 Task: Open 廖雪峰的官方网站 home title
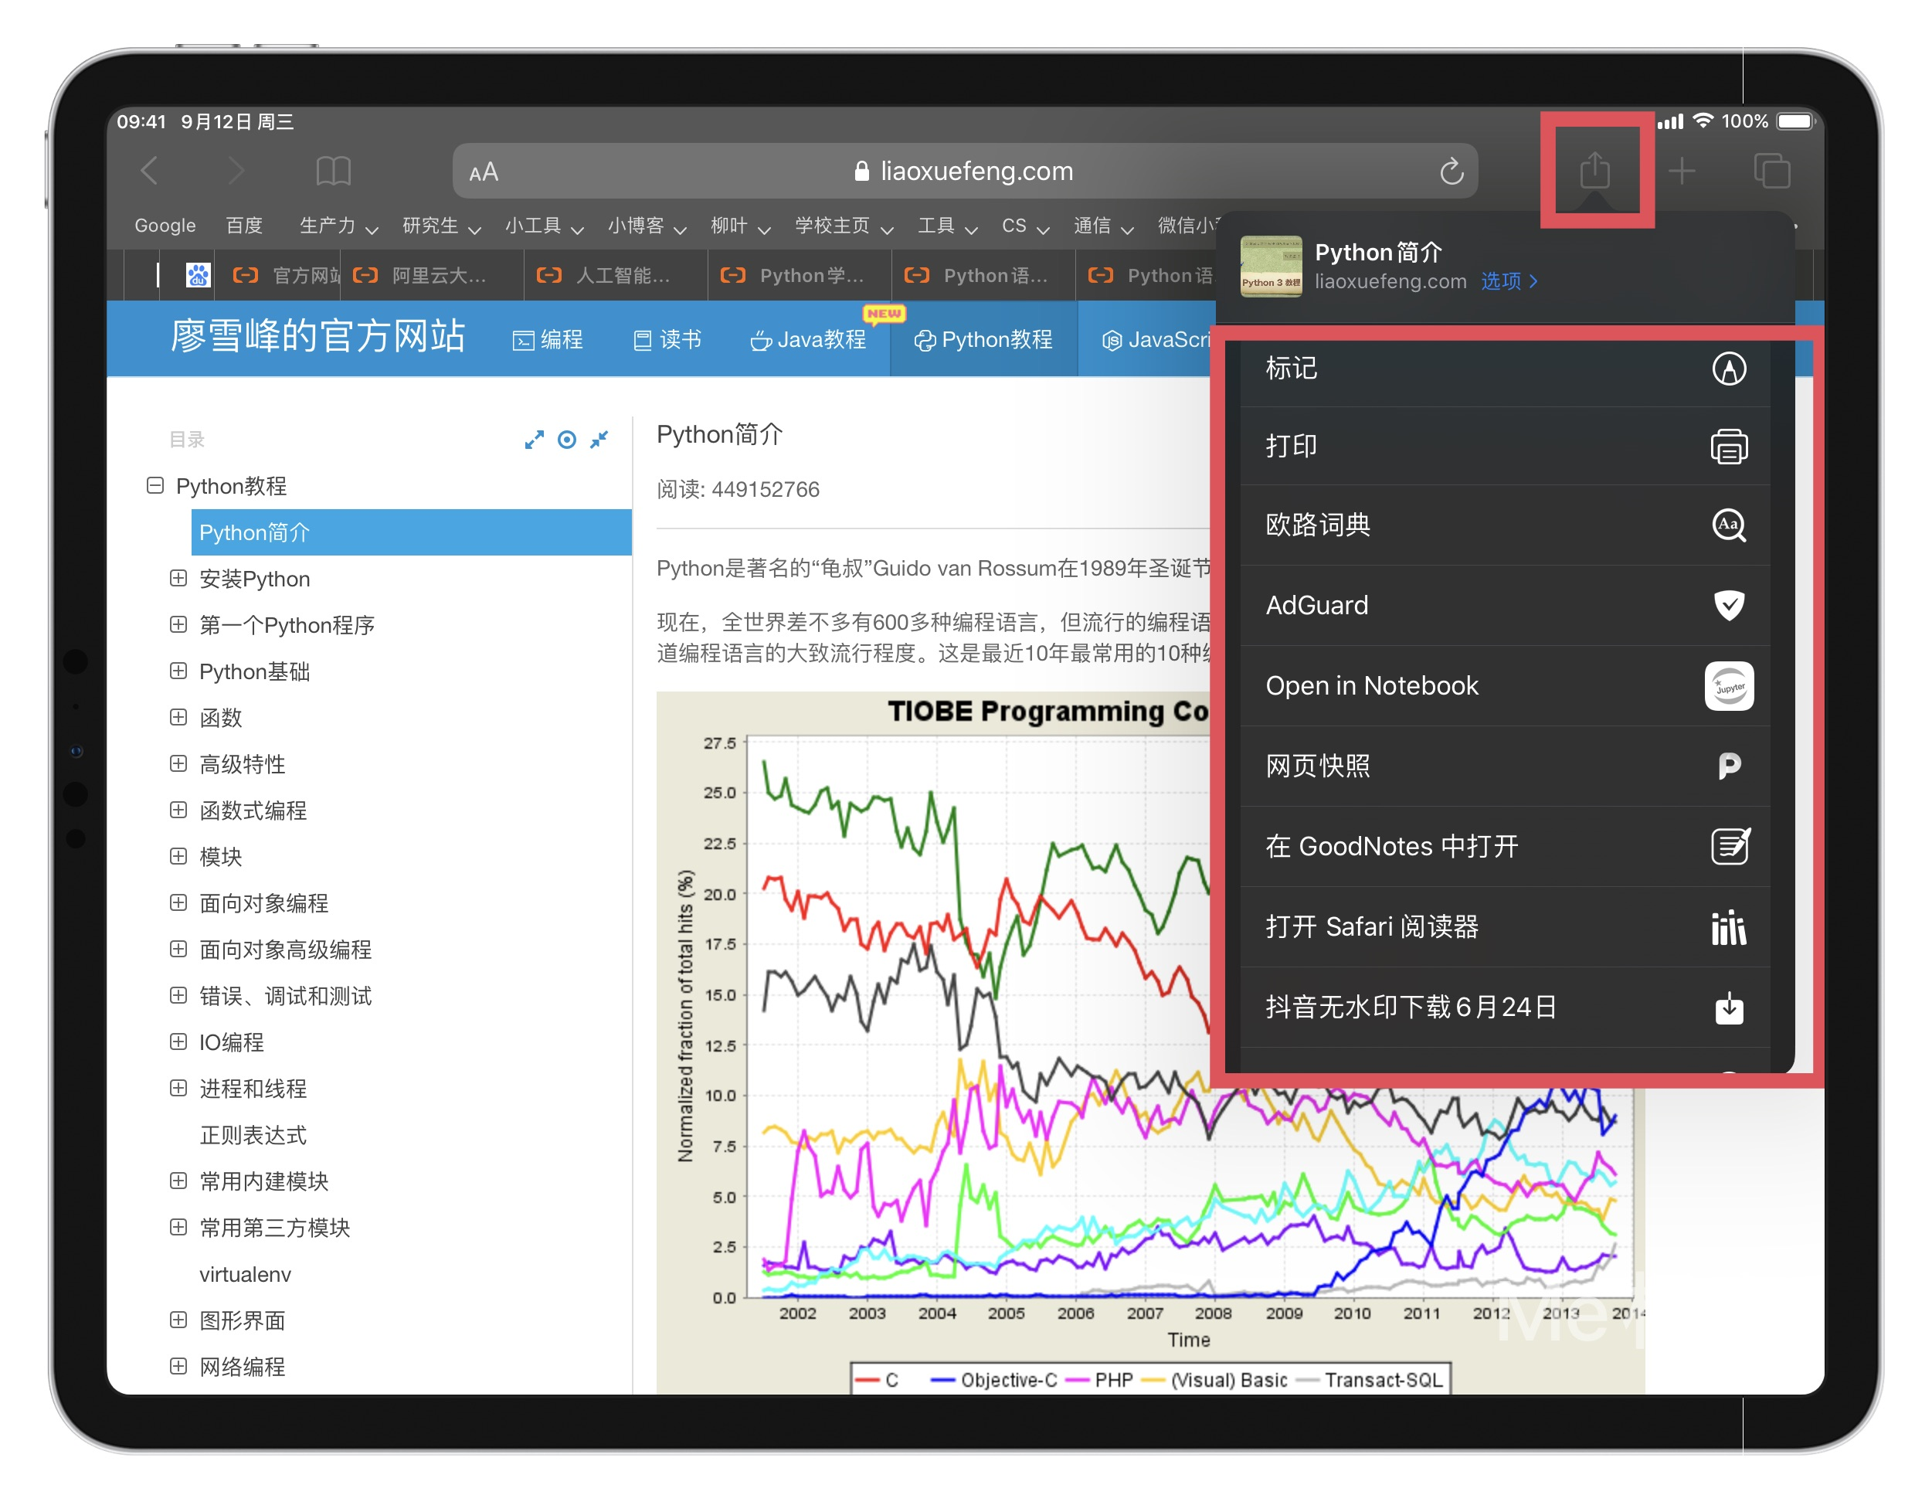317,336
